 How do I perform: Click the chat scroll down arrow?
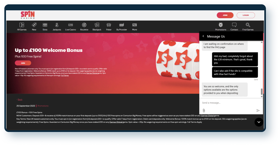tap(262, 97)
